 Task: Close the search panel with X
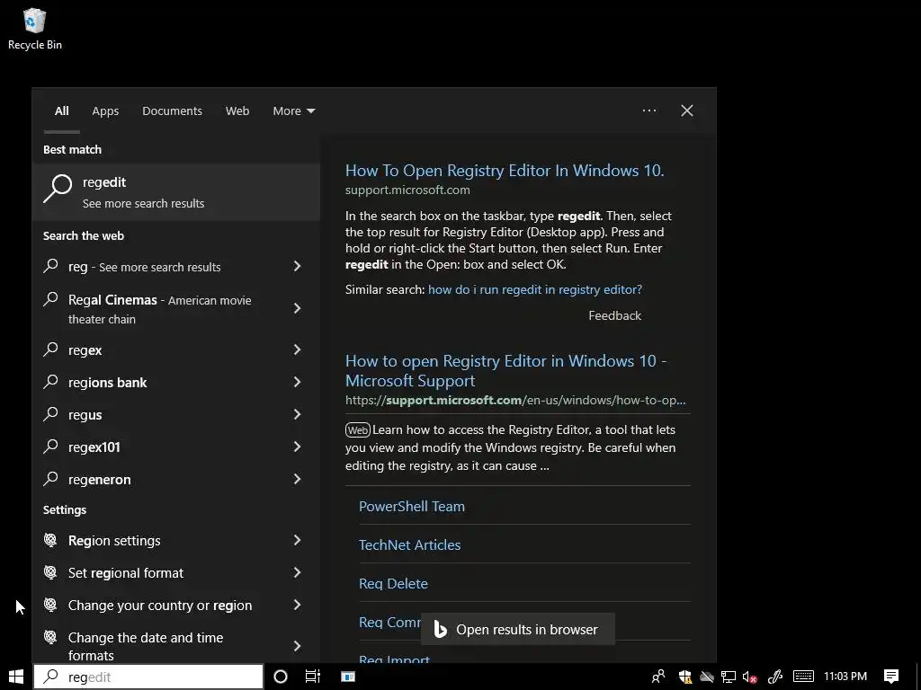coord(686,111)
